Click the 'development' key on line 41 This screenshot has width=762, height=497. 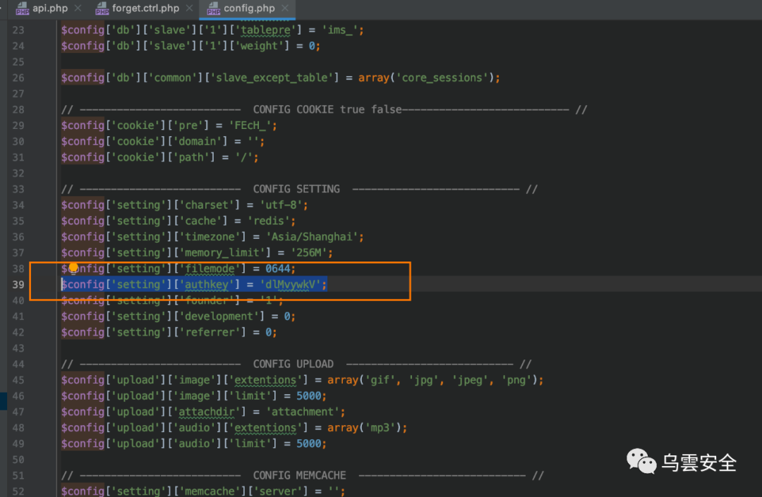coord(219,317)
